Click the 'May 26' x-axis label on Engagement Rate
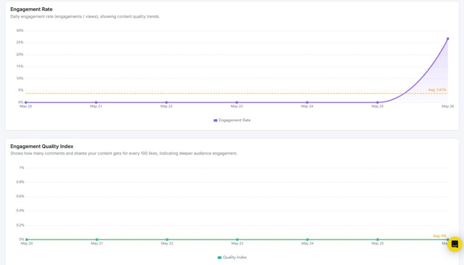This screenshot has height=265, width=464. pyautogui.click(x=448, y=106)
